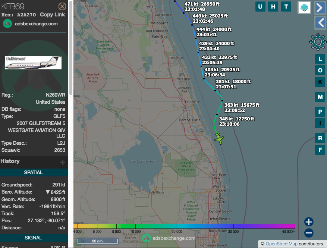Image resolution: width=327 pixels, height=248 pixels.
Task: Click Lake Okeechobee label on map
Action: tap(142, 161)
